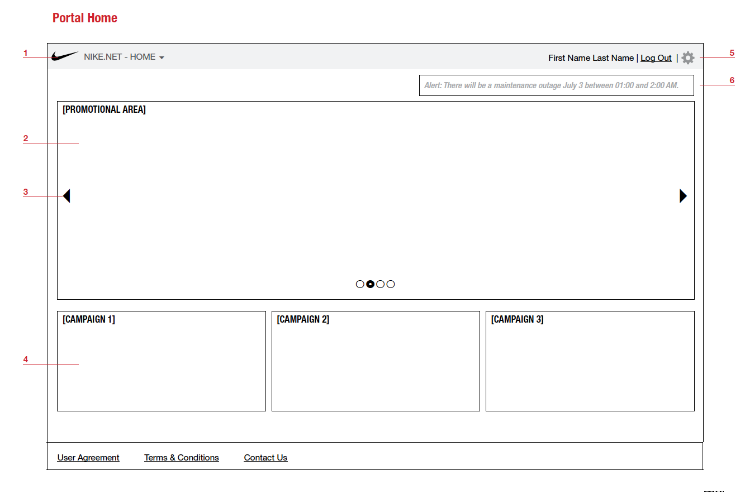745x494 pixels.
Task: Go to previous promotional slide arrow
Action: [67, 196]
